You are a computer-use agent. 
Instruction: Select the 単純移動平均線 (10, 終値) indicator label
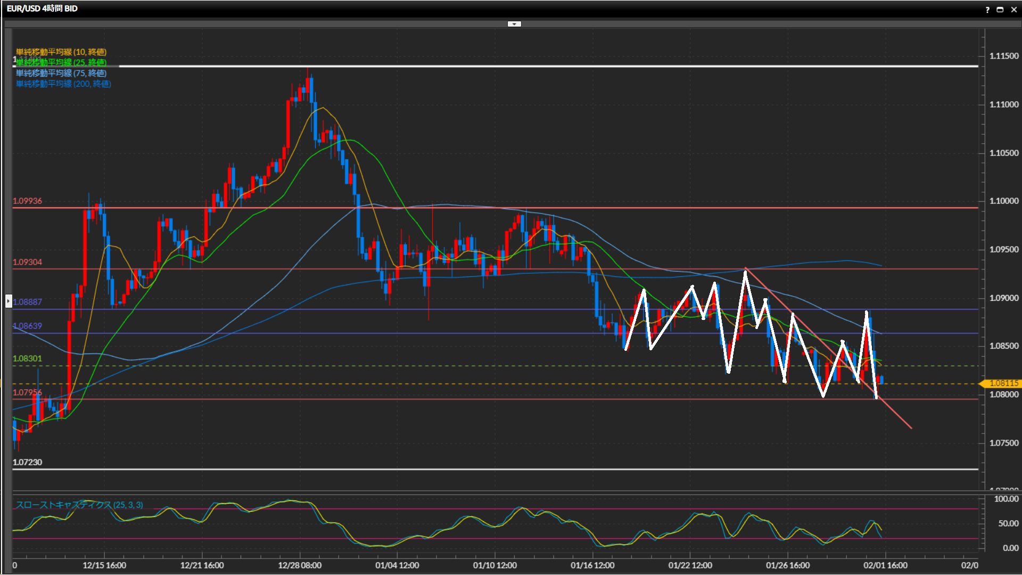61,52
